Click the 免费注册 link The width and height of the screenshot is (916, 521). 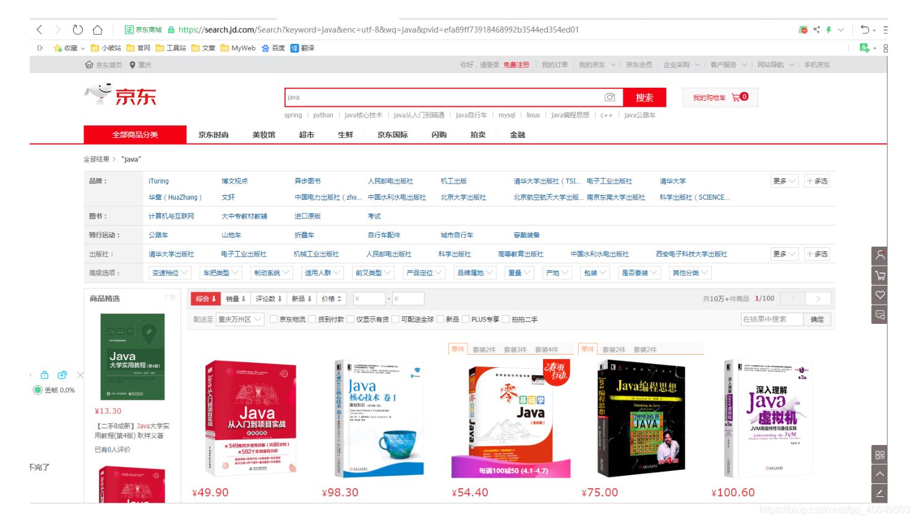tap(516, 65)
